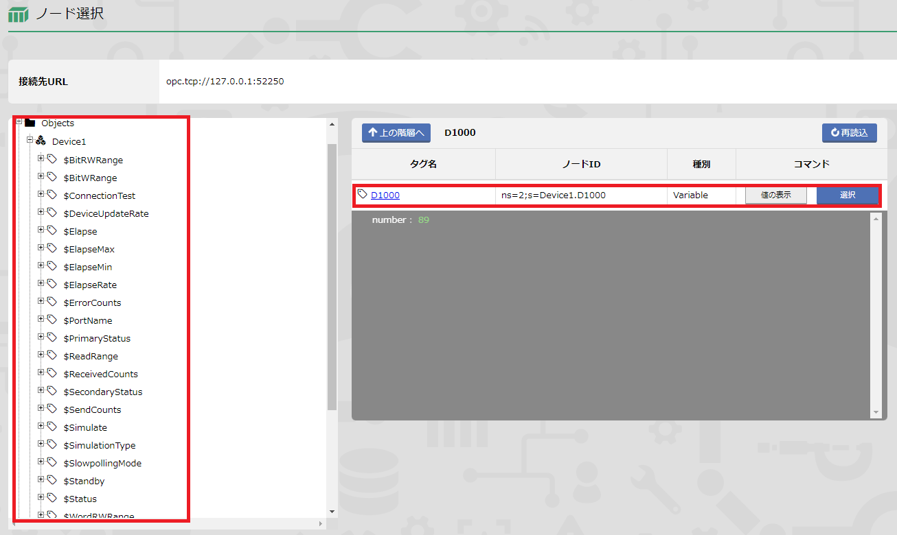Click the tag icon beside $ErrorCounts
The height and width of the screenshot is (535, 897).
[x=52, y=301]
